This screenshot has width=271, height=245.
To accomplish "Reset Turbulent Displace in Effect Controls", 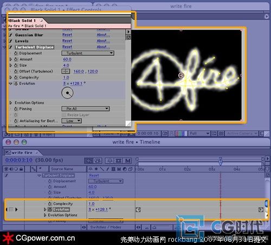I will click(67, 47).
